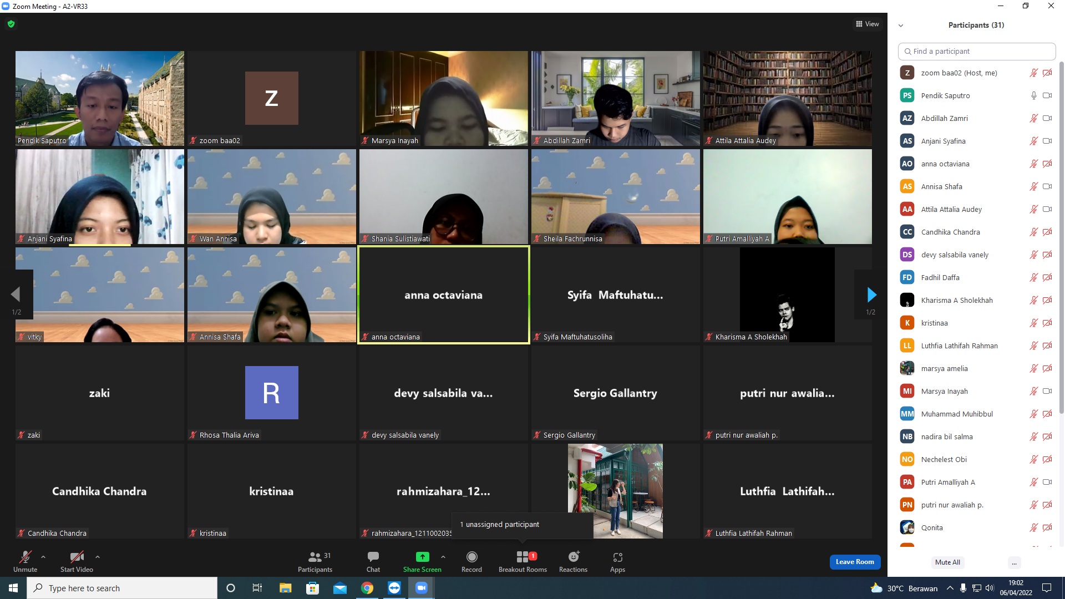Click the green encryption shield icon

coord(11,24)
